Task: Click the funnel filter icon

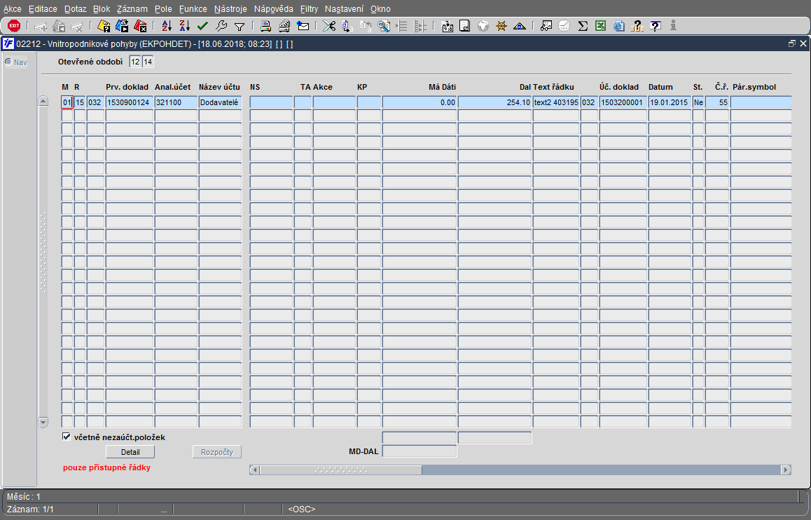Action: tap(239, 26)
